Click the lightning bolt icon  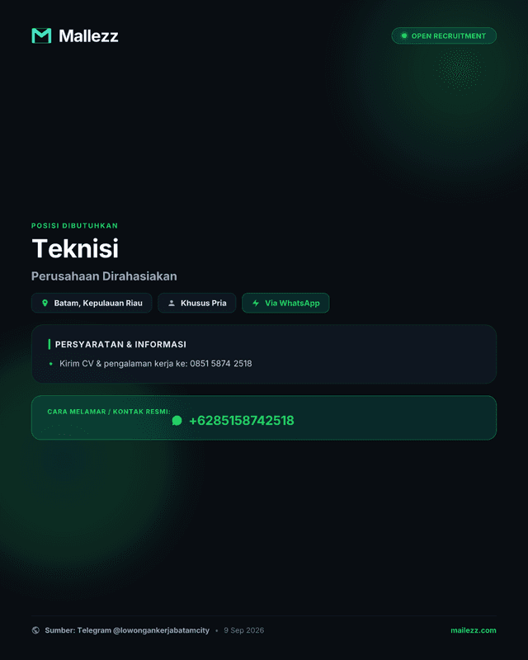point(256,303)
